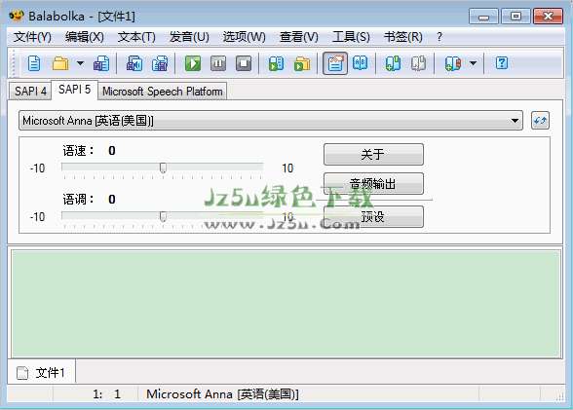The width and height of the screenshot is (573, 410).
Task: Read selected text aloud icon
Action: click(x=277, y=63)
